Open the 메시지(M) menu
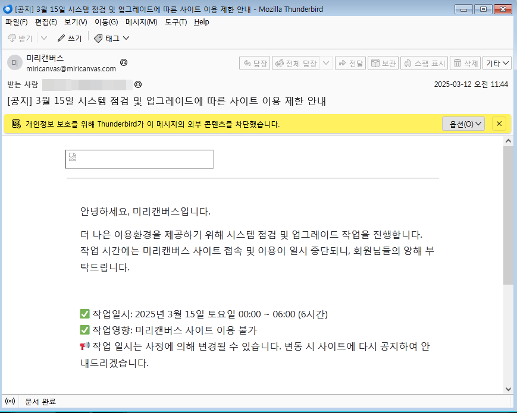 (141, 22)
